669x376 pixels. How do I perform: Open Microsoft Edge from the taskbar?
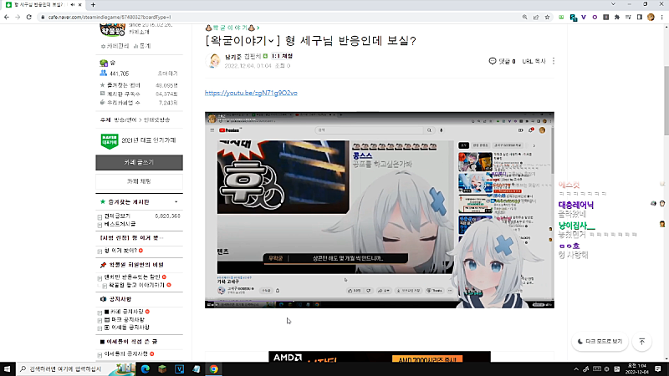(145, 369)
